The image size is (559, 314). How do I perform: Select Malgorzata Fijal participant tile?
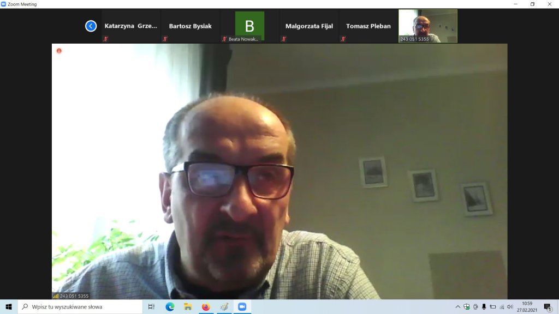pos(309,26)
